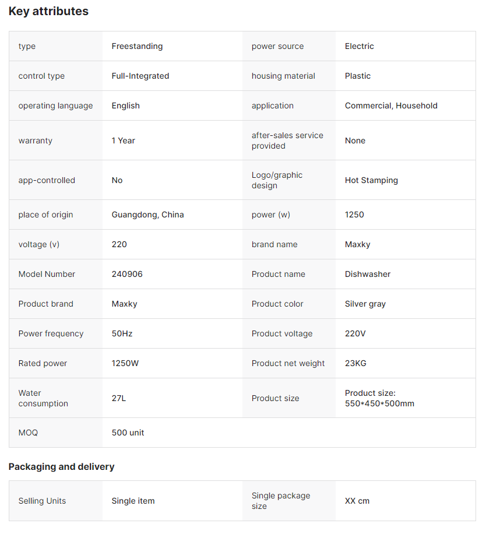Click the 23KG net weight value
The image size is (486, 534).
(x=355, y=363)
